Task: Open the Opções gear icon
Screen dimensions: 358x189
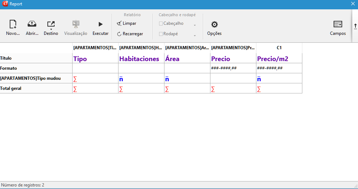Action: 214,24
